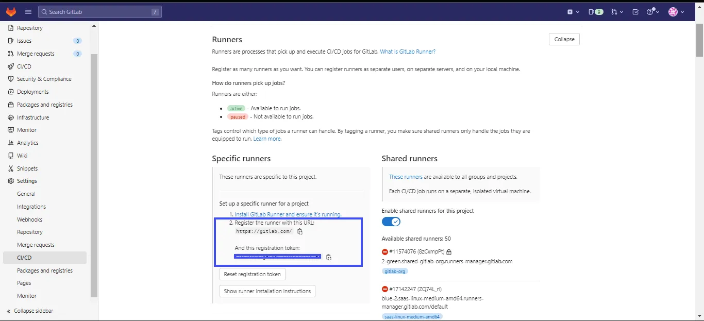This screenshot has height=321, width=704.
Task: Open Integrations under Settings
Action: pyautogui.click(x=31, y=207)
